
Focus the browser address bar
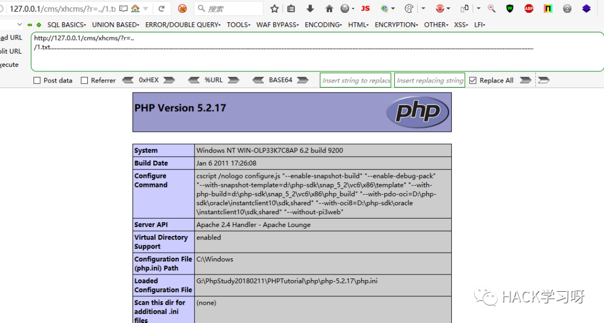[62, 8]
